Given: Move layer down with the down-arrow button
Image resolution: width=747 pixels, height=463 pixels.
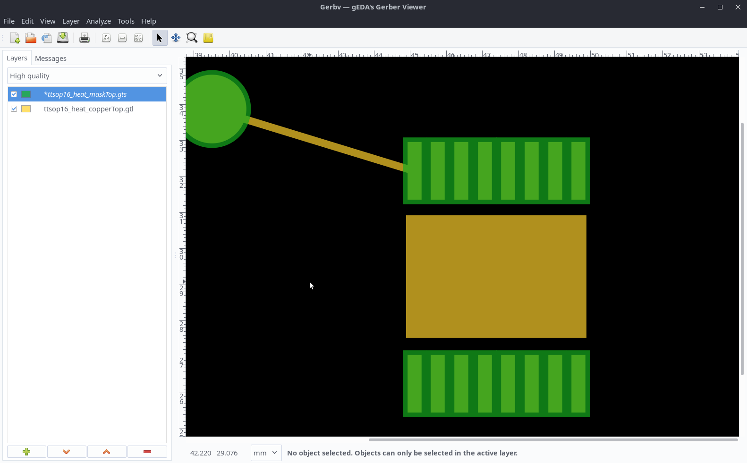Looking at the screenshot, I should pyautogui.click(x=67, y=452).
